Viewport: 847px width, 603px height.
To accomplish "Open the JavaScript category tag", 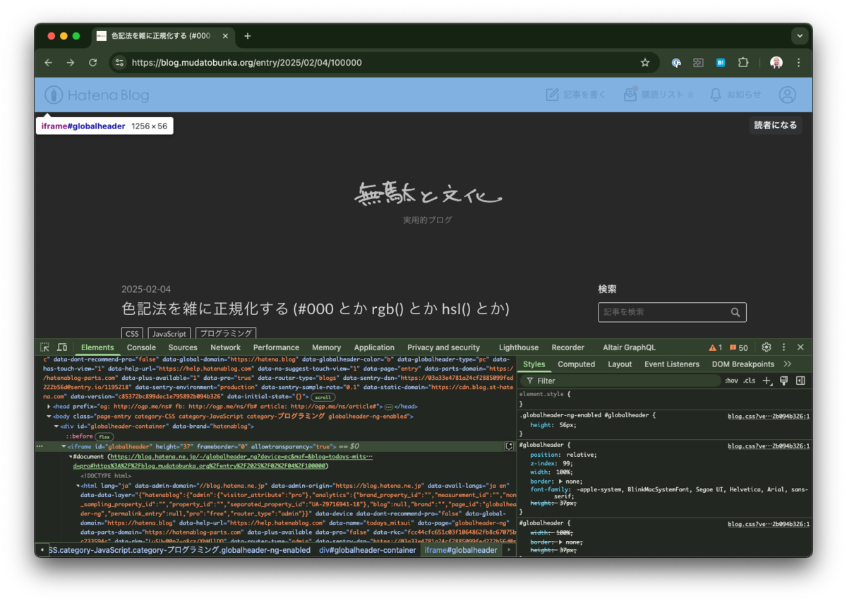I will click(x=169, y=333).
